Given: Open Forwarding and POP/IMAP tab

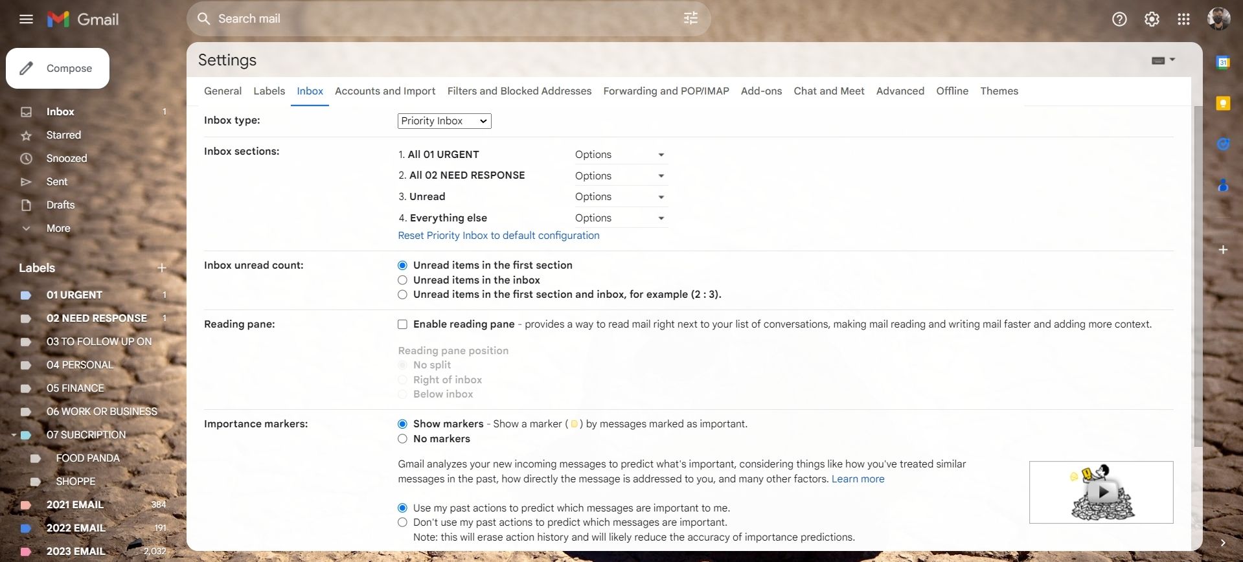Looking at the screenshot, I should pos(666,91).
